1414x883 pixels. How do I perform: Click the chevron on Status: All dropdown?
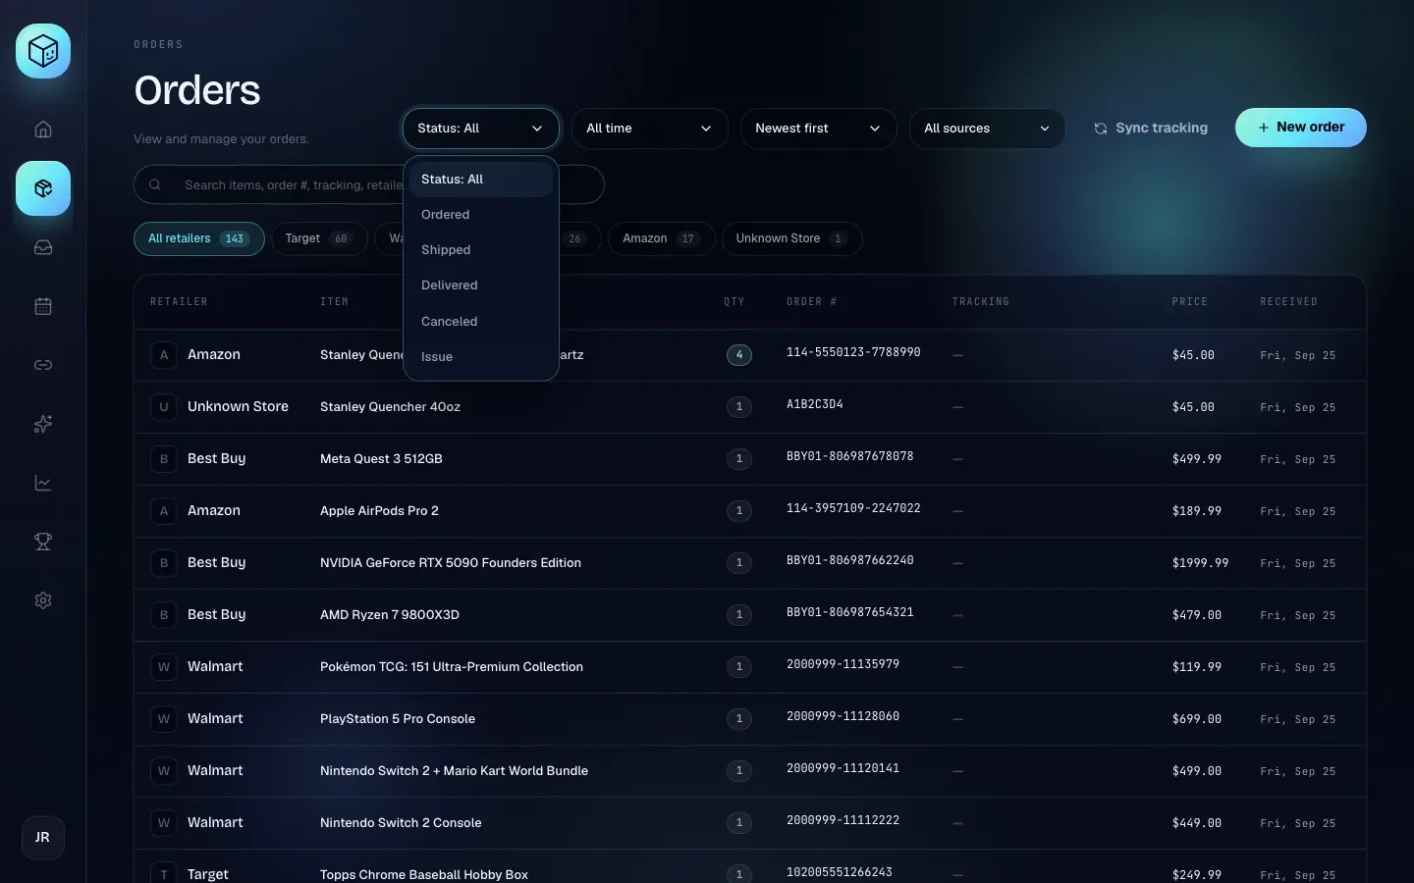537,129
